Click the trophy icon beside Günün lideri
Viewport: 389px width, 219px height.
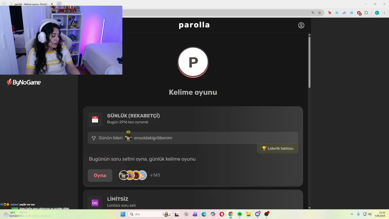(x=94, y=138)
